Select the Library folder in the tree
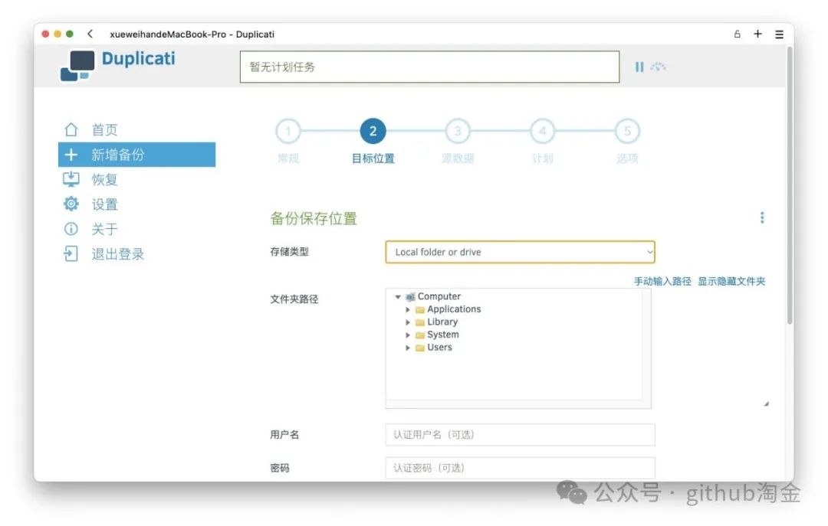828x526 pixels. click(442, 322)
